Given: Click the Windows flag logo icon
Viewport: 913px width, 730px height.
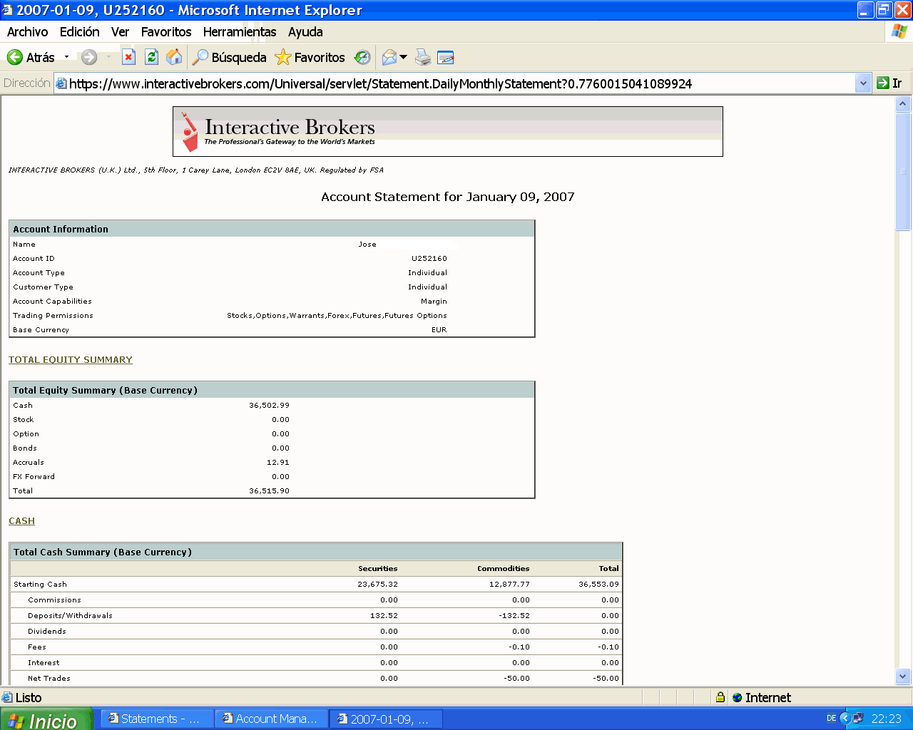Looking at the screenshot, I should tap(899, 31).
